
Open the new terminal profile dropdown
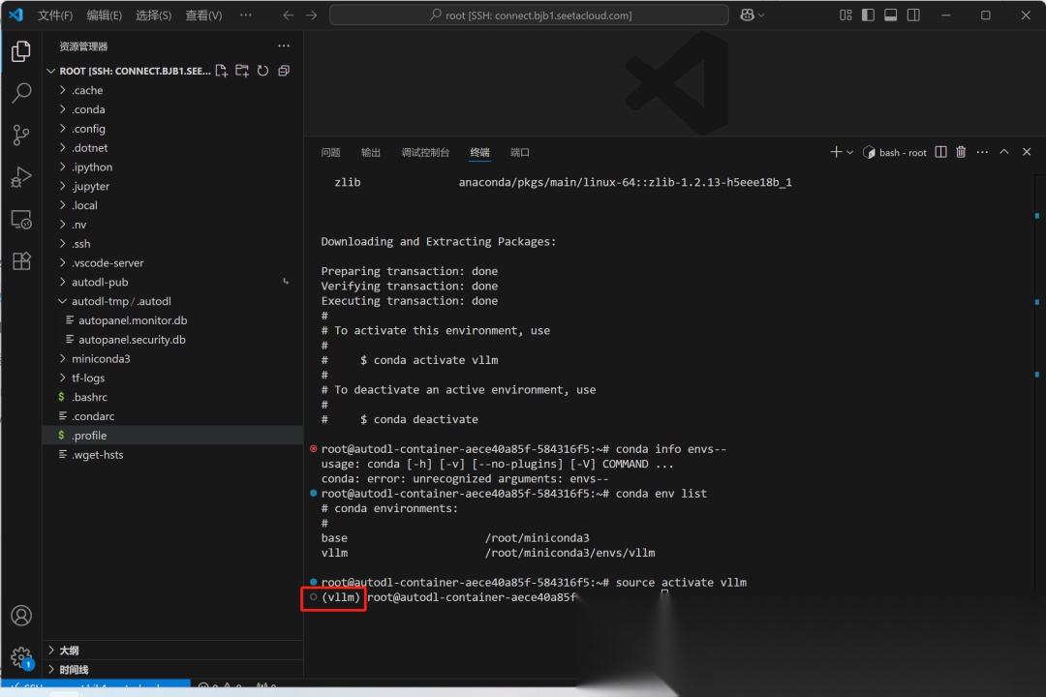point(850,152)
